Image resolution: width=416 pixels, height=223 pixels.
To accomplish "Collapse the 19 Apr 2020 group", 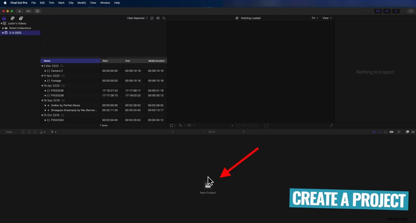I will [x=42, y=86].
